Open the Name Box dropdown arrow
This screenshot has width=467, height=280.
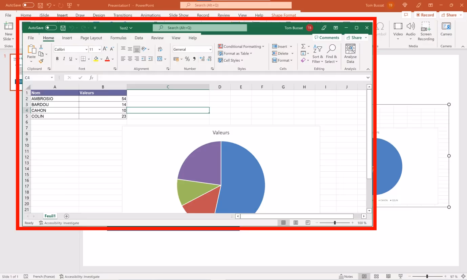click(52, 78)
